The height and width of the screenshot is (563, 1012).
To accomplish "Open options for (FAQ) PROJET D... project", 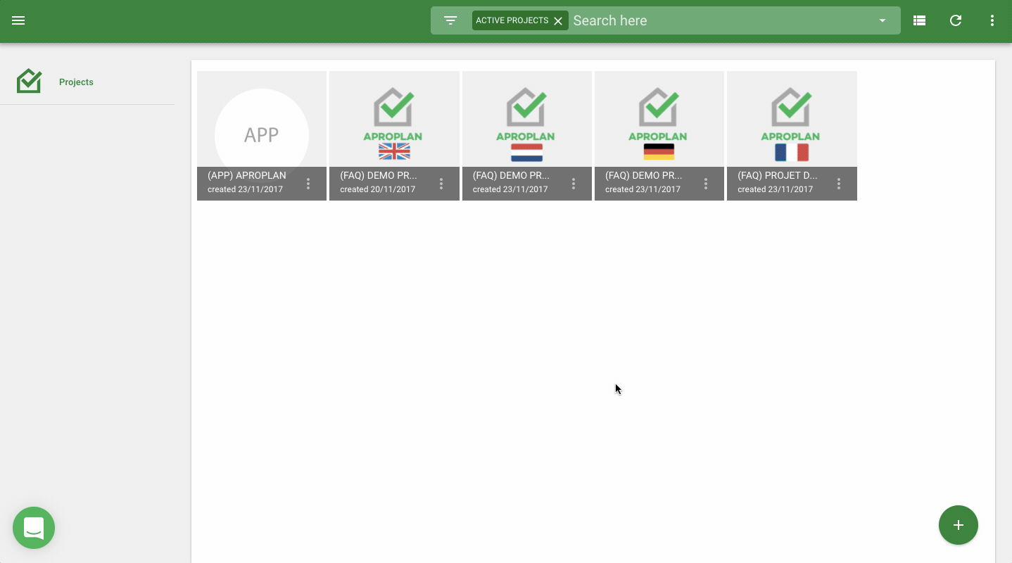I will coord(839,184).
